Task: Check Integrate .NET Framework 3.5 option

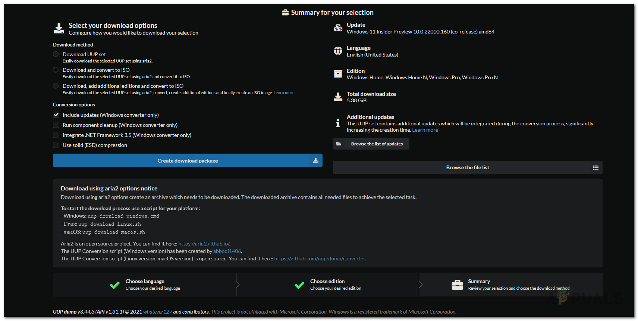Action: 56,135
